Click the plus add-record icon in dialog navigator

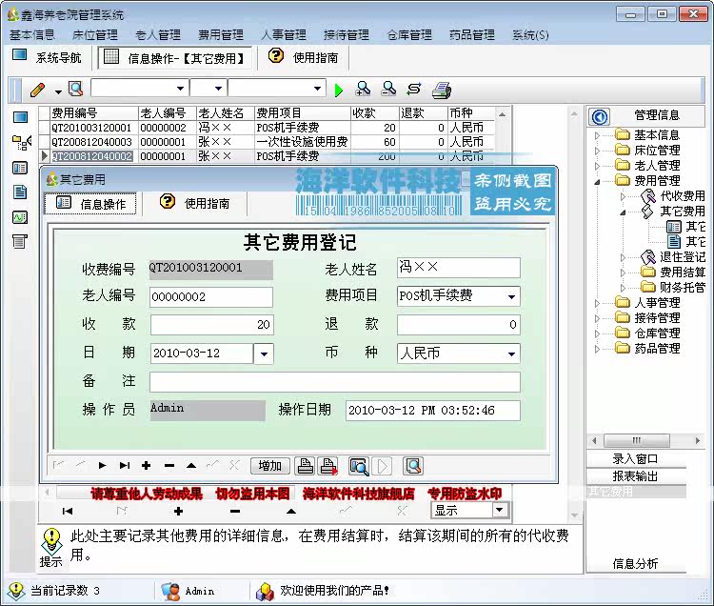pos(147,465)
